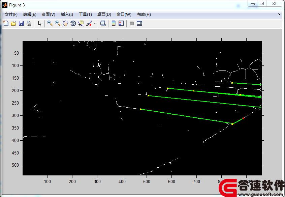The width and height of the screenshot is (285, 197).
Task: Click Hide Plot Tools icon
Action: [132, 23]
